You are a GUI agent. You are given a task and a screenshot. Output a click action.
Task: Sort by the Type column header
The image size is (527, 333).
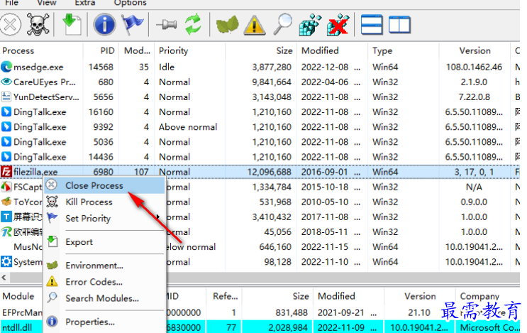[x=404, y=51]
